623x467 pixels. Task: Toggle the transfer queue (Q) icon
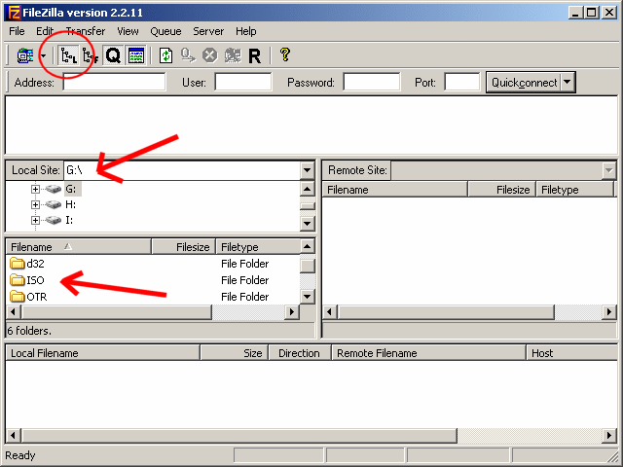pos(113,56)
